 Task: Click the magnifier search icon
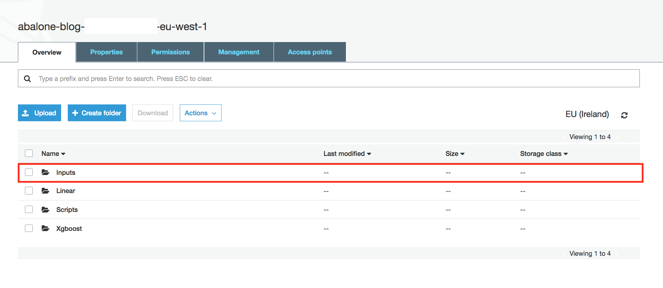(27, 78)
